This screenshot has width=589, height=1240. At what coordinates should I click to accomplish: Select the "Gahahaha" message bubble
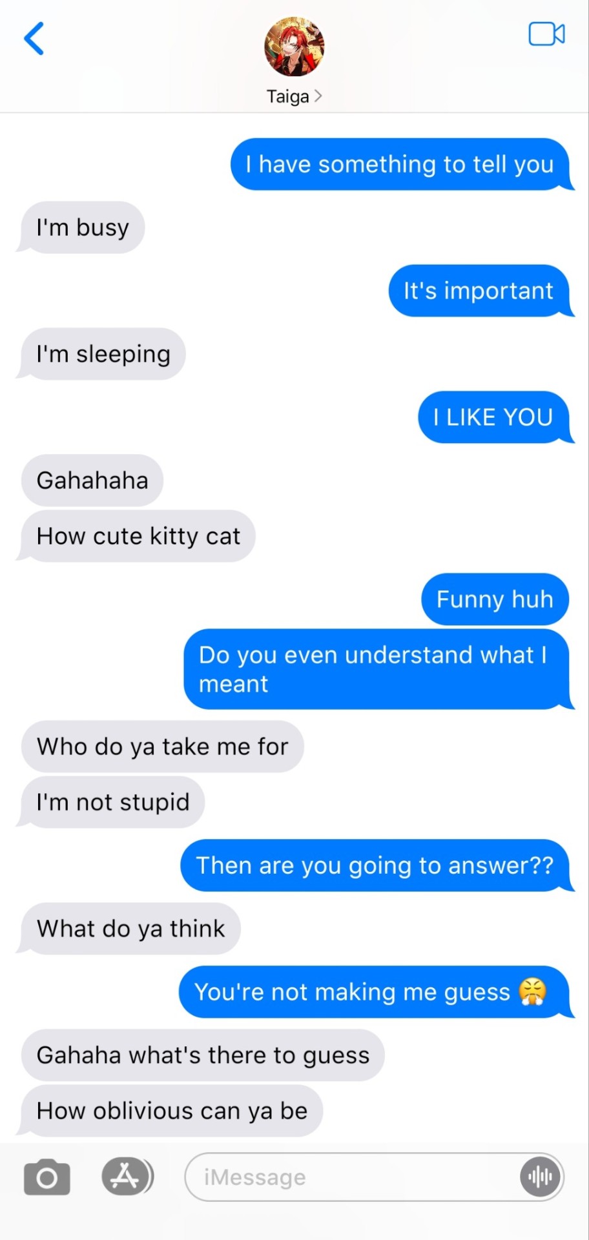point(92,480)
